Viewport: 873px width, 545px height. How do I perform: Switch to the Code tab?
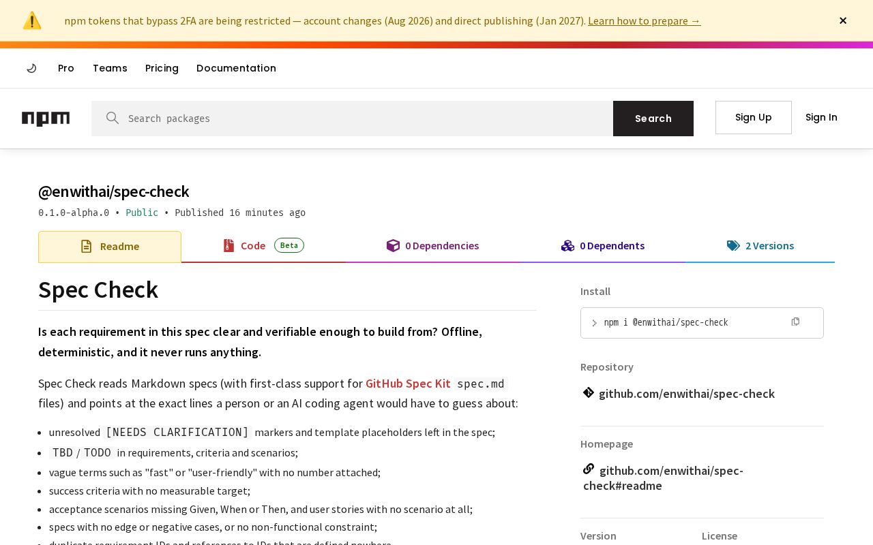coord(263,246)
